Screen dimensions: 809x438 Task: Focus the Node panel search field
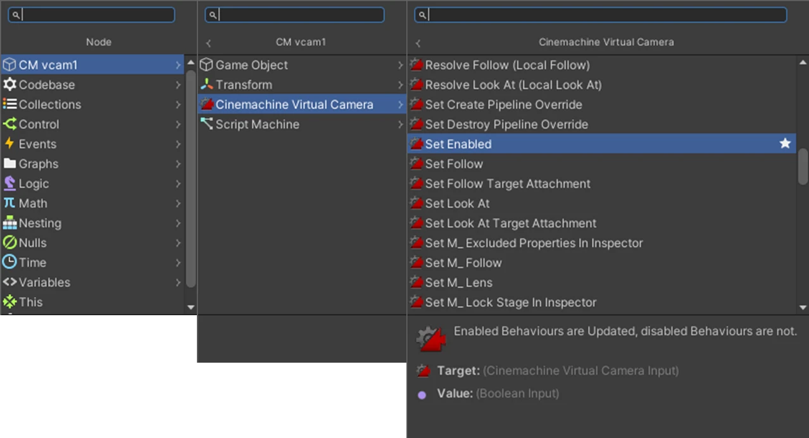click(91, 15)
